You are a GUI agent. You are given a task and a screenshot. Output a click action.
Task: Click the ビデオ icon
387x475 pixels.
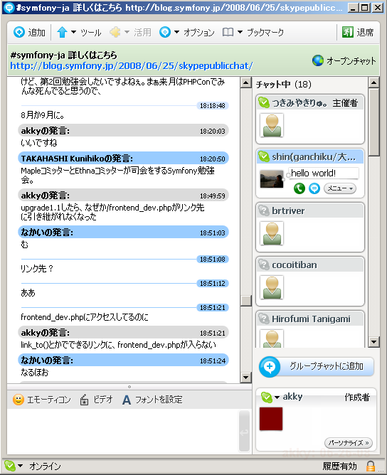[84, 400]
